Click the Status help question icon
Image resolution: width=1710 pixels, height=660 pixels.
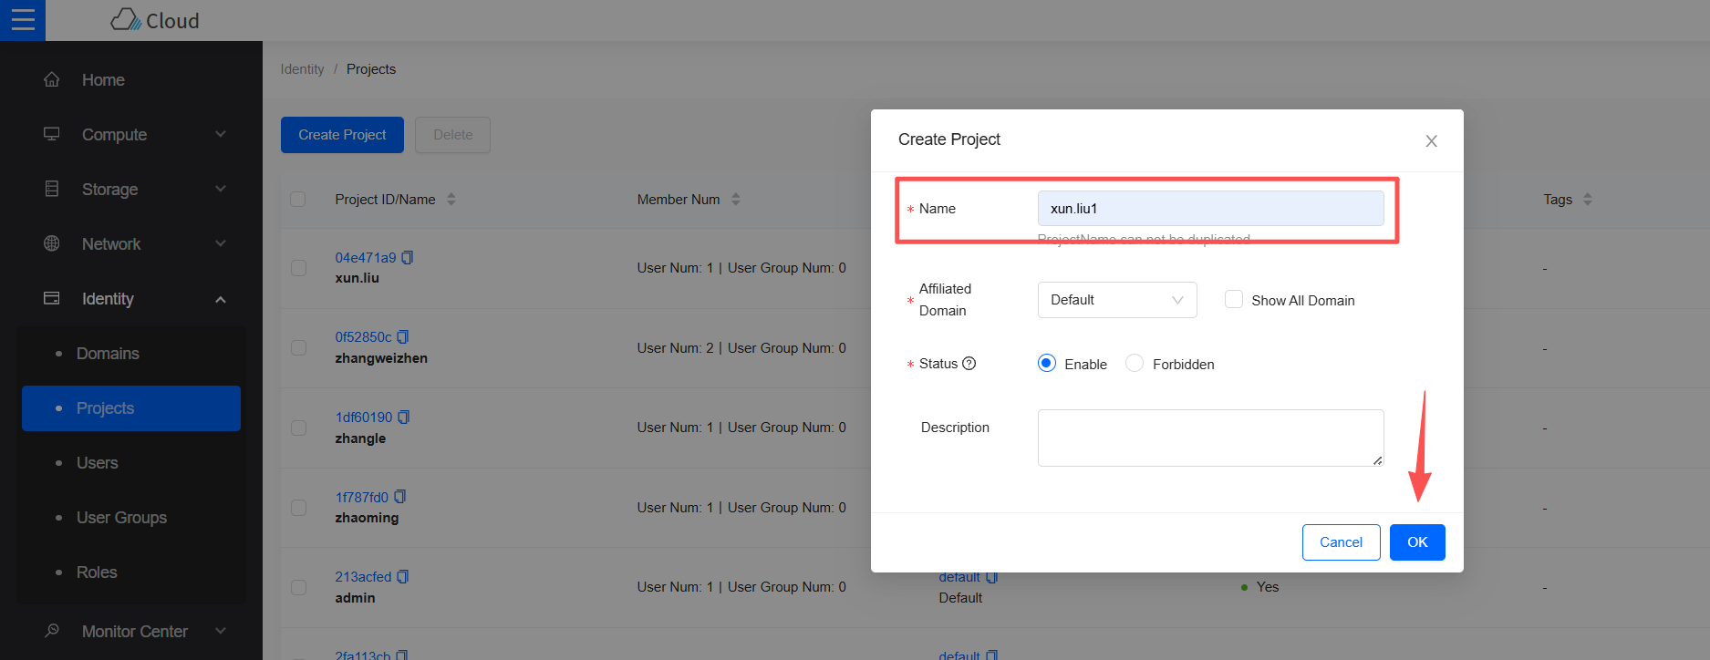[969, 363]
